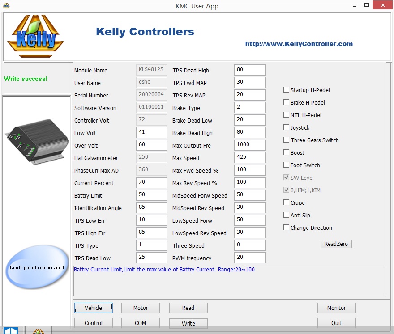394x334 pixels.
Task: Click the Quit button
Action: click(336, 323)
